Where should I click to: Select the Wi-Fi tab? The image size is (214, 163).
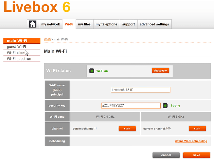point(69,24)
